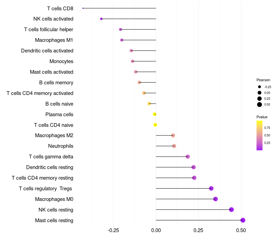The image size is (275, 240).
Task: Select the T cells regulatory Tregs dot
Action: (x=211, y=188)
